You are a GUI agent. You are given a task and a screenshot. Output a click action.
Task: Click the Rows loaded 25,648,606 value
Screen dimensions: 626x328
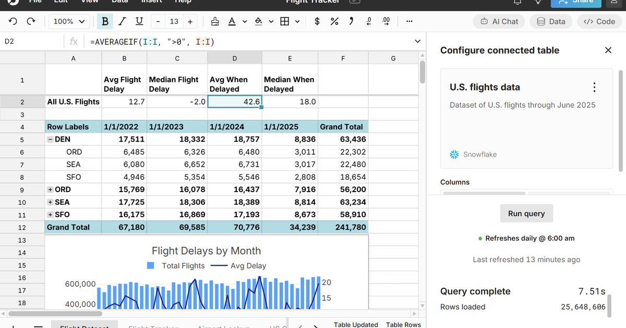pyautogui.click(x=583, y=307)
